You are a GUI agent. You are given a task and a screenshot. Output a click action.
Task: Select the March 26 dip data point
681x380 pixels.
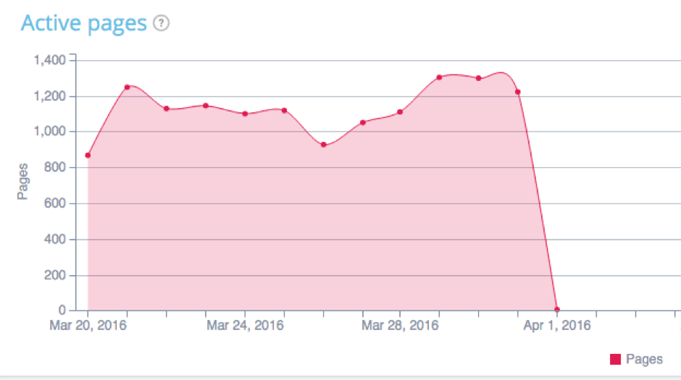323,145
